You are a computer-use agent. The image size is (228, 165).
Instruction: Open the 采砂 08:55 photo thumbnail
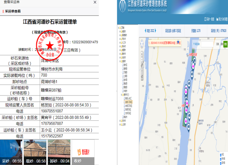pyautogui.click(x=11, y=152)
